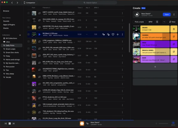The height and width of the screenshot is (128, 178).
Task: Add MI_Beat_5_128.wav to stack queue icon
Action: point(103,34)
